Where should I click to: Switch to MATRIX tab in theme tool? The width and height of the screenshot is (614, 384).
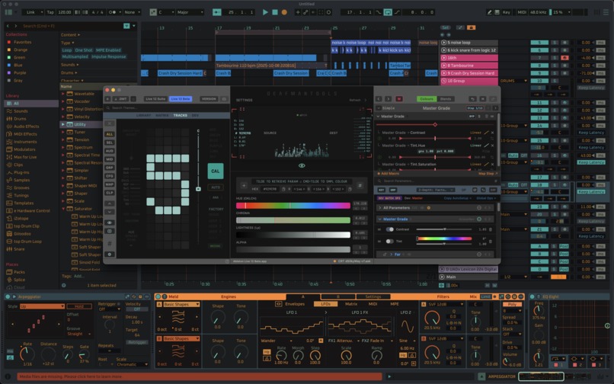pos(162,115)
